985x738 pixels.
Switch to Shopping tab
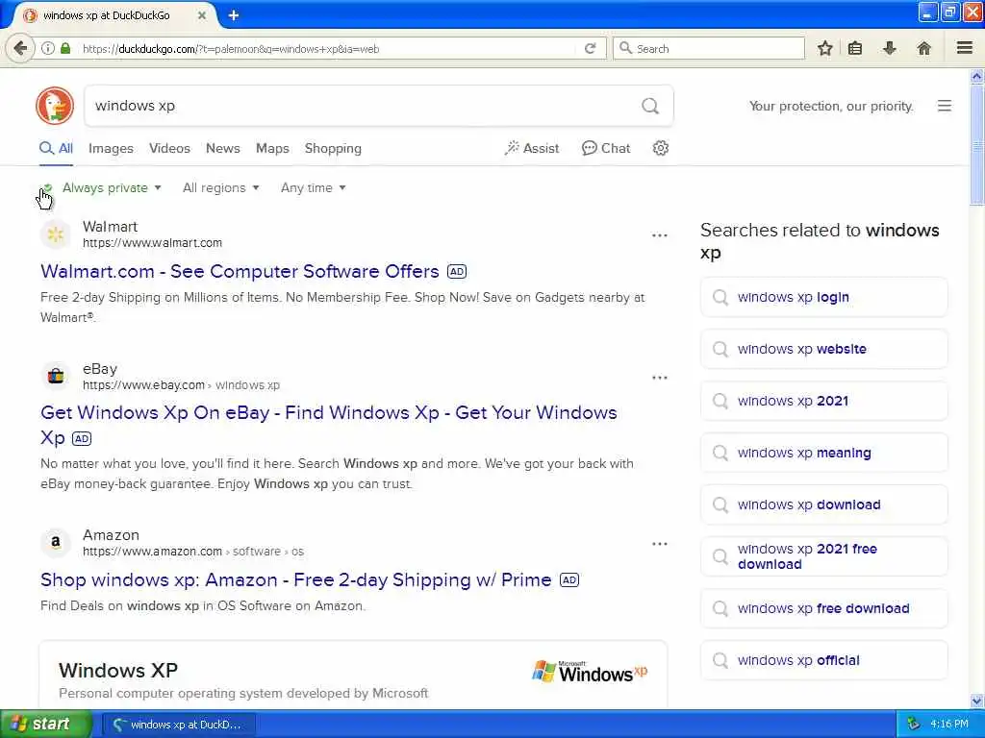[x=333, y=148]
